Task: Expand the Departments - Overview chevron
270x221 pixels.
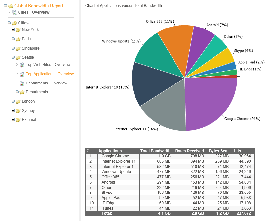Action: tap(17, 83)
